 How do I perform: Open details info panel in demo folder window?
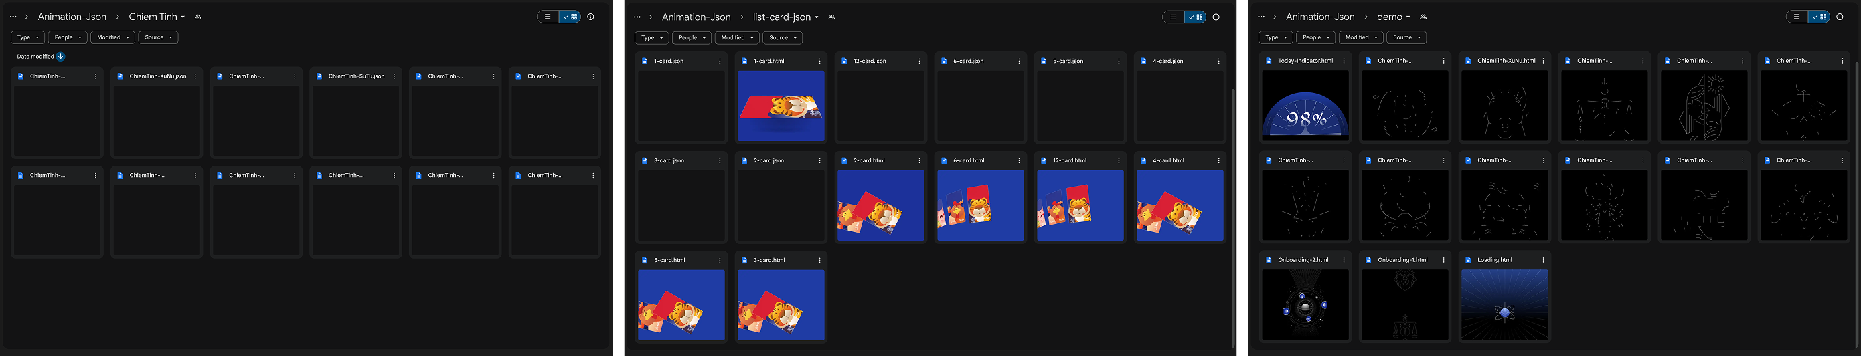tap(1840, 17)
